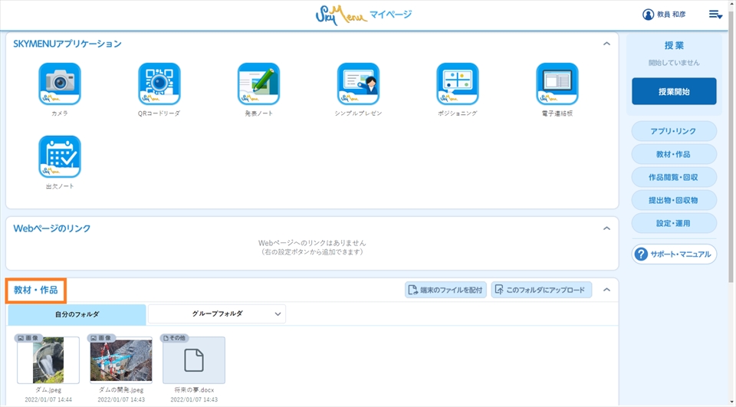This screenshot has width=736, height=407.
Task: Collapse the Webページのリンク section
Action: pos(606,228)
